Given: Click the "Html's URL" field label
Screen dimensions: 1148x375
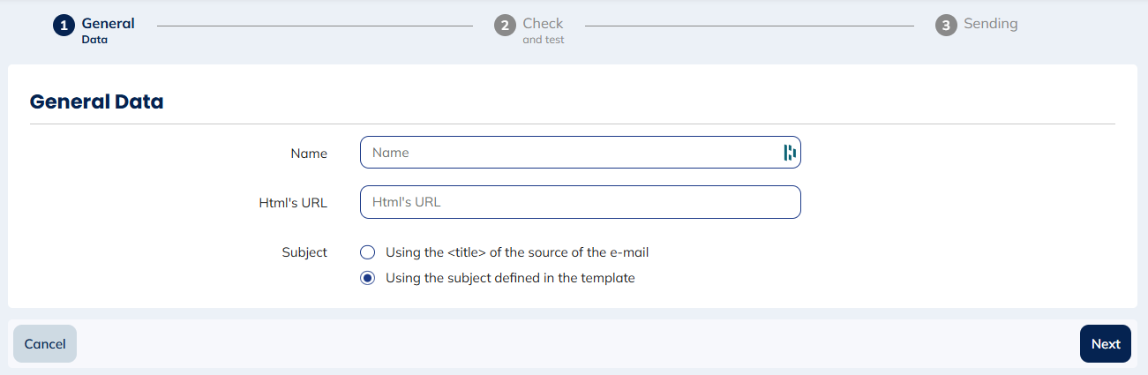Looking at the screenshot, I should [x=287, y=203].
